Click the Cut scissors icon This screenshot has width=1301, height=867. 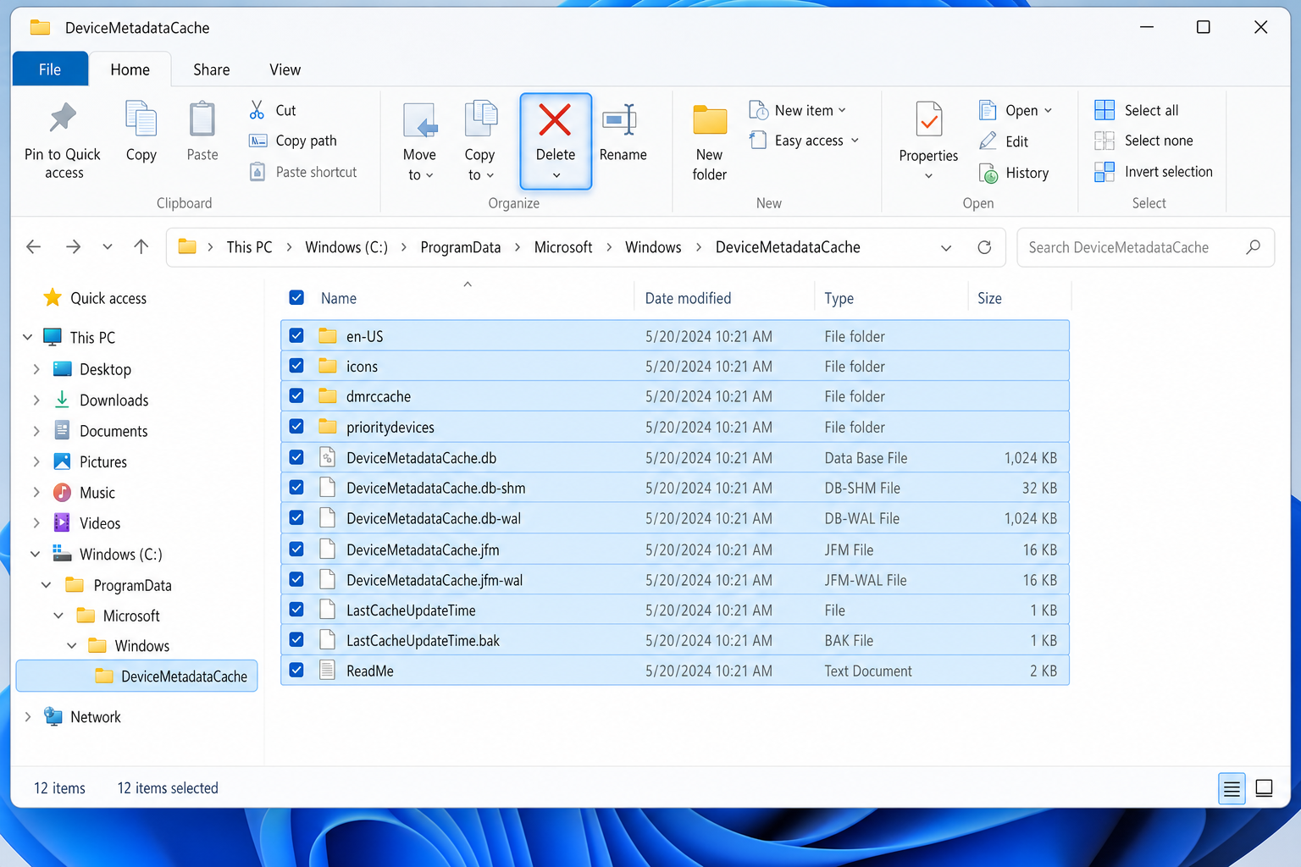click(257, 110)
